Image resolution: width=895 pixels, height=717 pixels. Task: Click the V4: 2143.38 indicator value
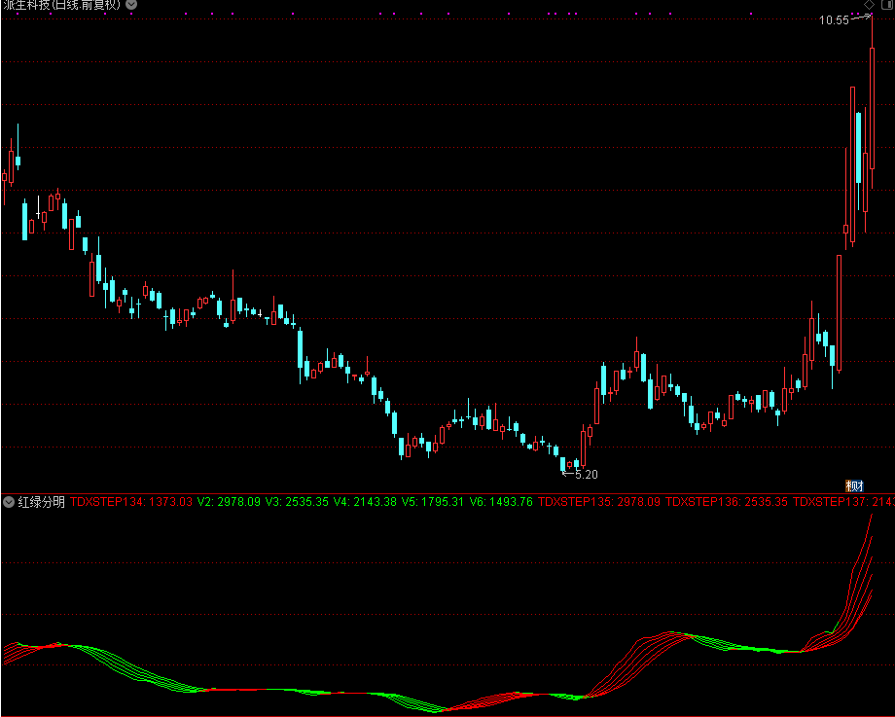[x=365, y=502]
